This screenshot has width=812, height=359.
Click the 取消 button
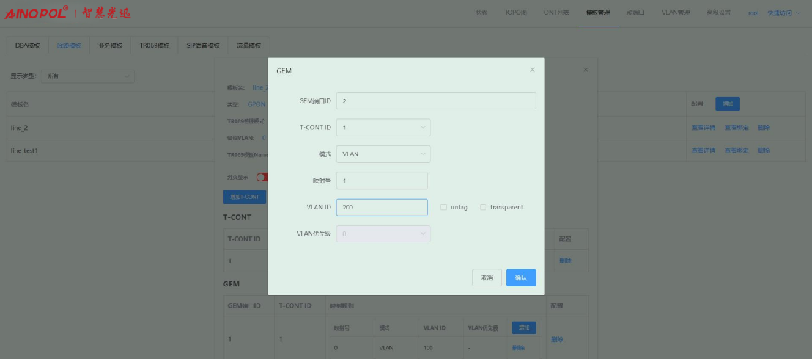click(x=487, y=278)
